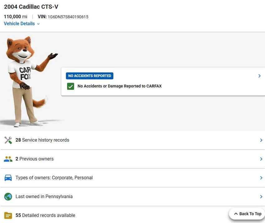The image size is (265, 223).
Task: Click the chevron next to Vehicle Details
Action: [x=38, y=24]
